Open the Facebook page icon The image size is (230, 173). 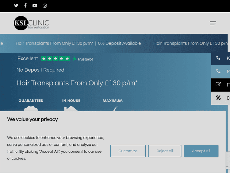[25, 6]
